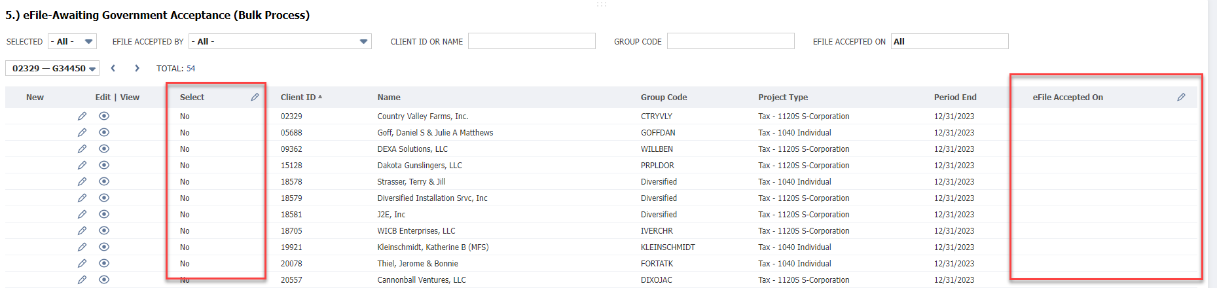
Task: View the Goff, Daniel S & Julie record
Action: [104, 132]
